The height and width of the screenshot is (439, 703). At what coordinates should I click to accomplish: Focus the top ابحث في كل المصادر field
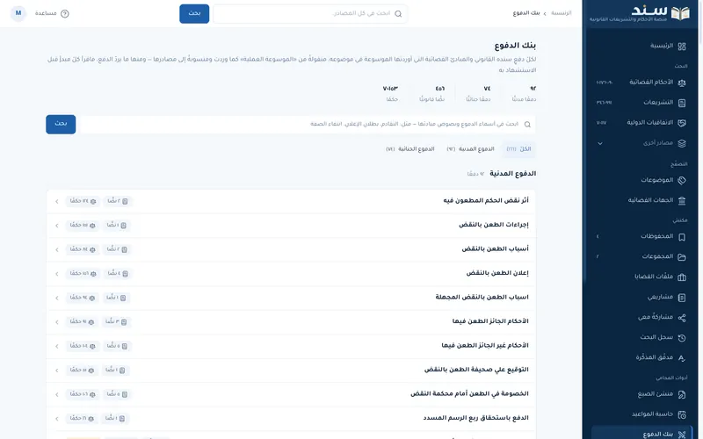click(310, 13)
